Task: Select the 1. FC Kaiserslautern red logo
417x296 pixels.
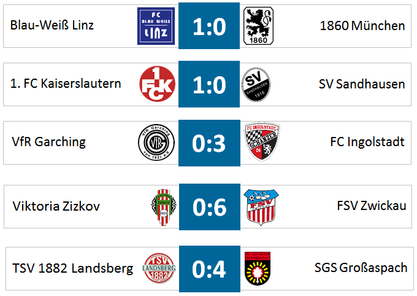Action: pos(158,84)
